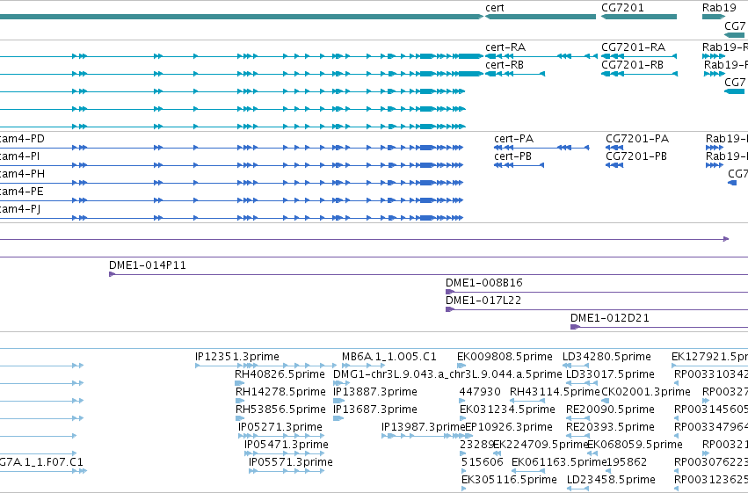Viewport: 748px width, 493px height.
Task: Select the MB6A.1_1.O05.C1 label
Action: [x=389, y=357]
